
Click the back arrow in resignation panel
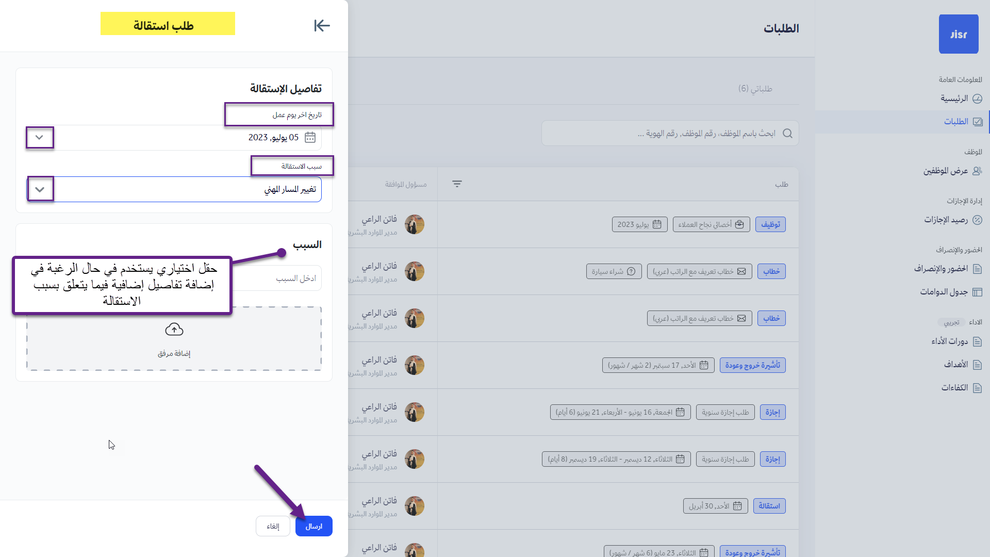pyautogui.click(x=322, y=25)
